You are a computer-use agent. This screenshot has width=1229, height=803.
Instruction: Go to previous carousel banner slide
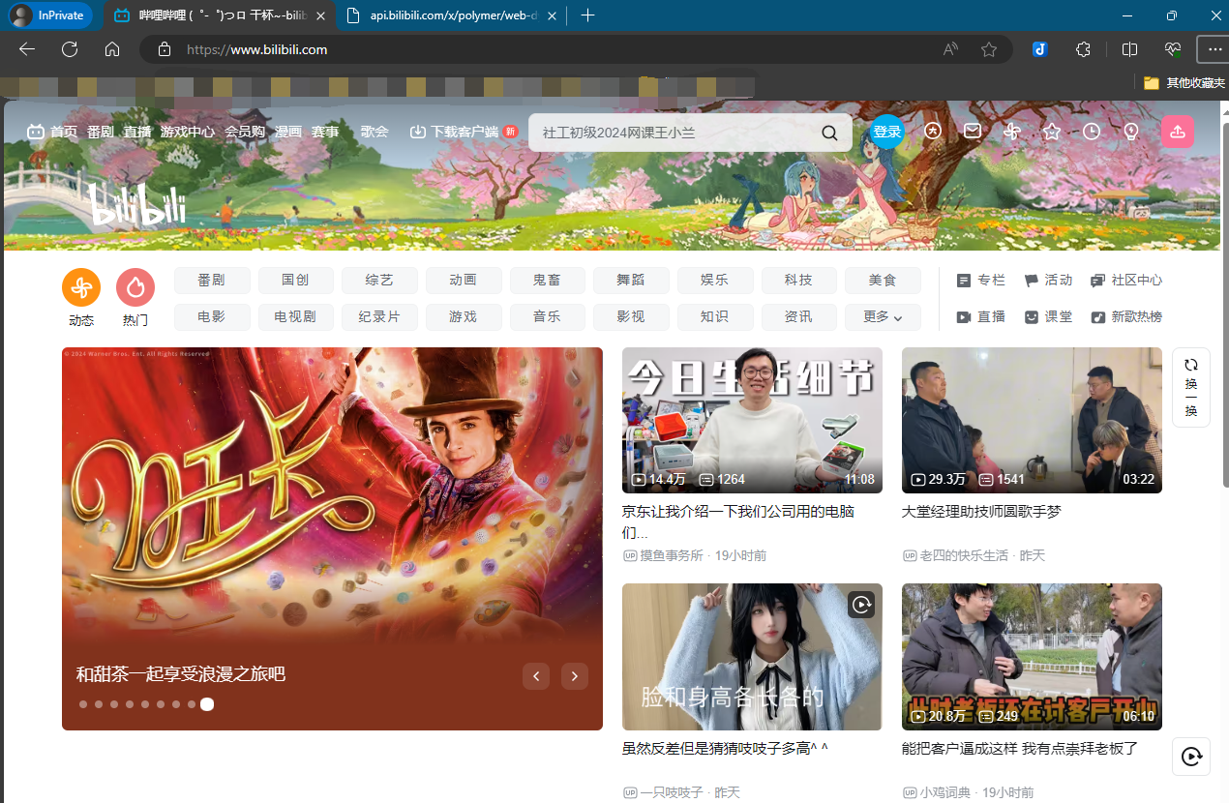point(536,676)
